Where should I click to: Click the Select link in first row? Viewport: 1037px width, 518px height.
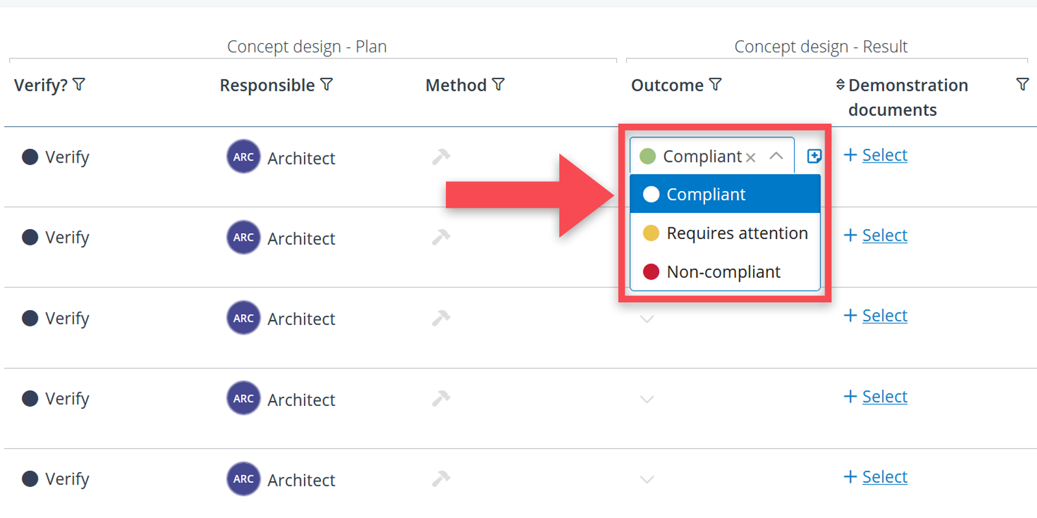click(x=884, y=155)
